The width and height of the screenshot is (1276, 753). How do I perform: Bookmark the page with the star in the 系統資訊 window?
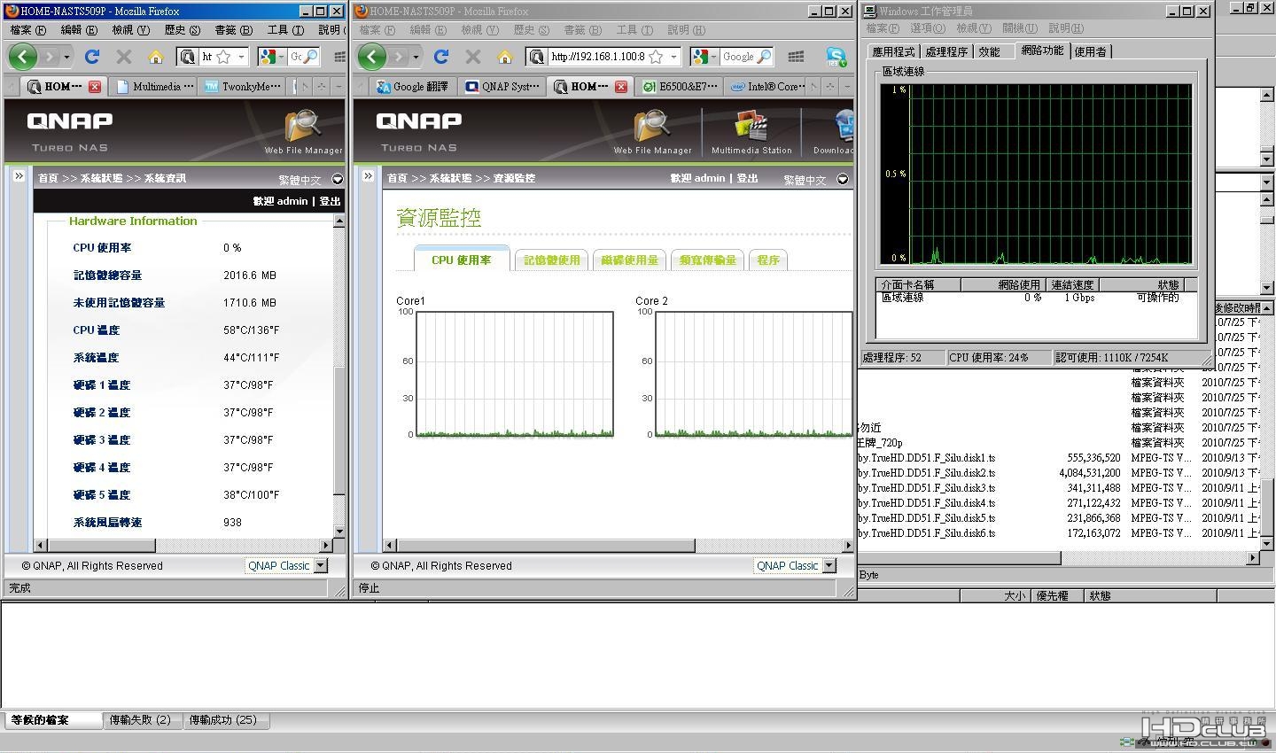tap(223, 57)
